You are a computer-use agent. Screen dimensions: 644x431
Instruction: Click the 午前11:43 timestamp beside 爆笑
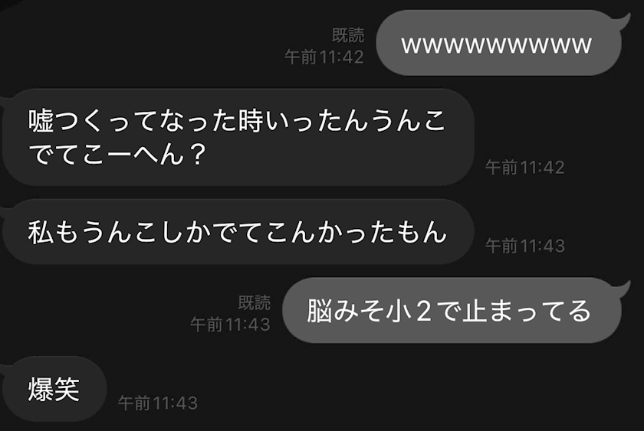click(x=158, y=403)
